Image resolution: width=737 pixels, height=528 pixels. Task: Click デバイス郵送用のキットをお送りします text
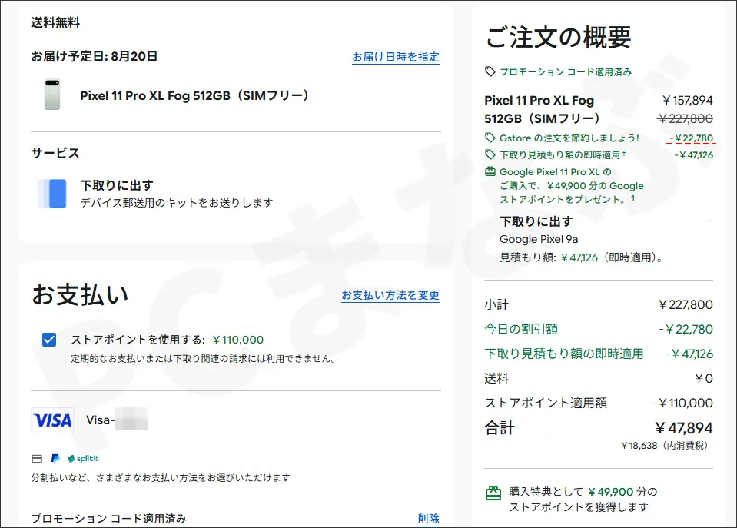coord(176,203)
